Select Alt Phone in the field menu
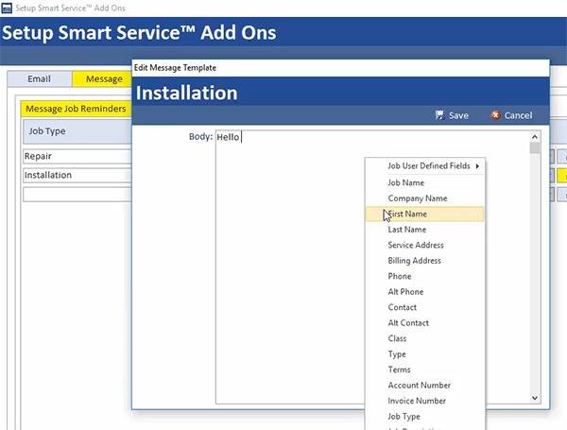Image resolution: width=567 pixels, height=430 pixels. point(425,291)
